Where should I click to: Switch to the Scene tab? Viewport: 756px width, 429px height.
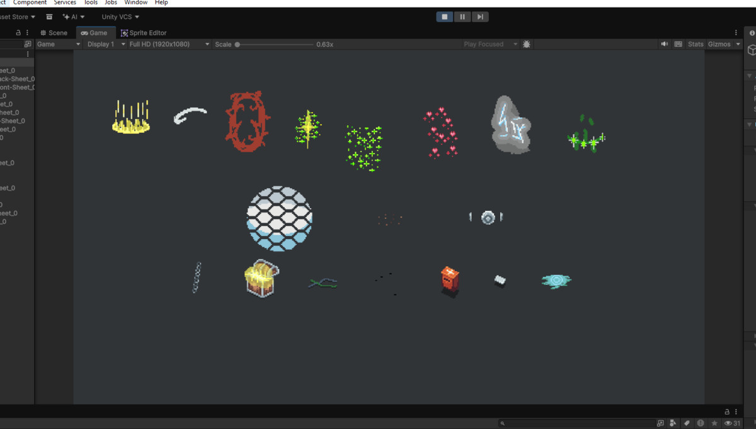point(54,33)
